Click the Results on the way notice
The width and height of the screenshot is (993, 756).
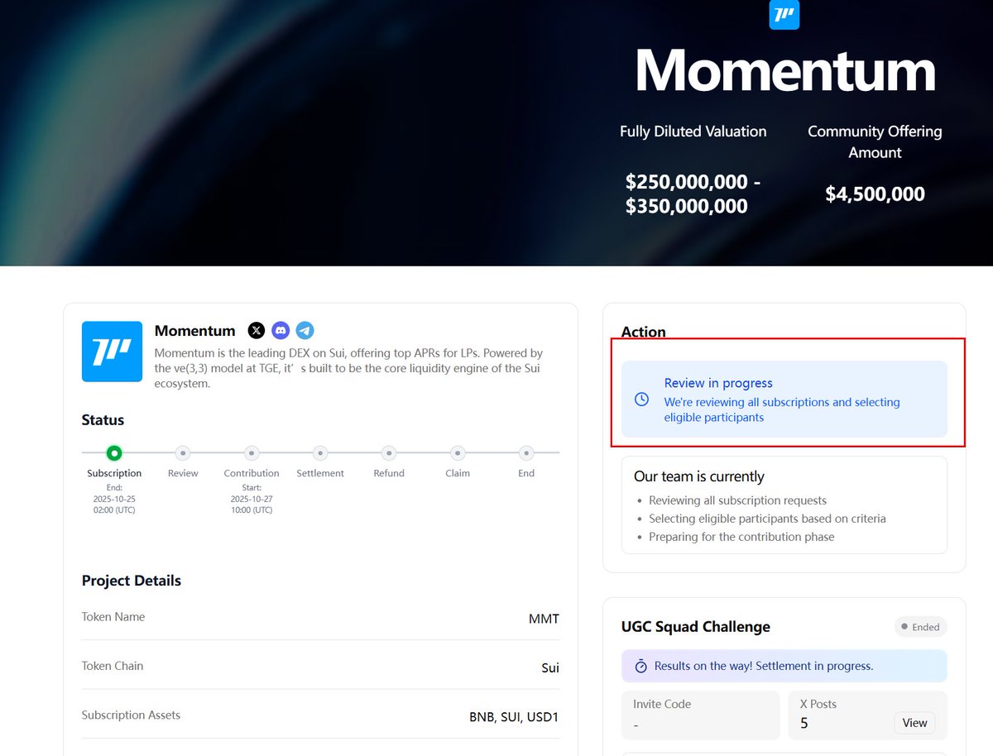point(784,666)
